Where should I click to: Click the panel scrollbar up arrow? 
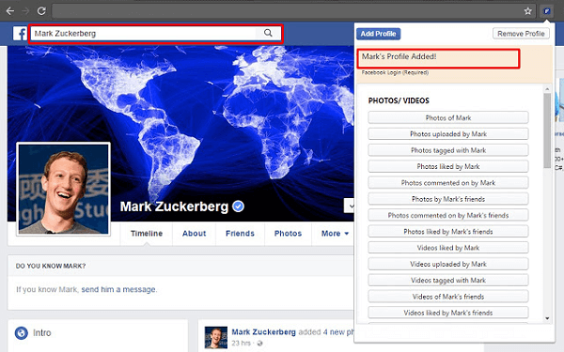[x=547, y=89]
